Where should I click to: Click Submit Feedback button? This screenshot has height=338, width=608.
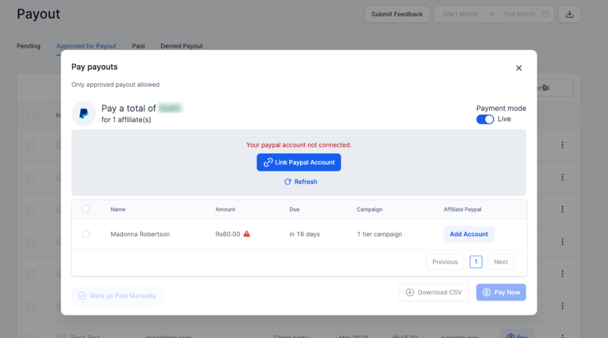[397, 14]
